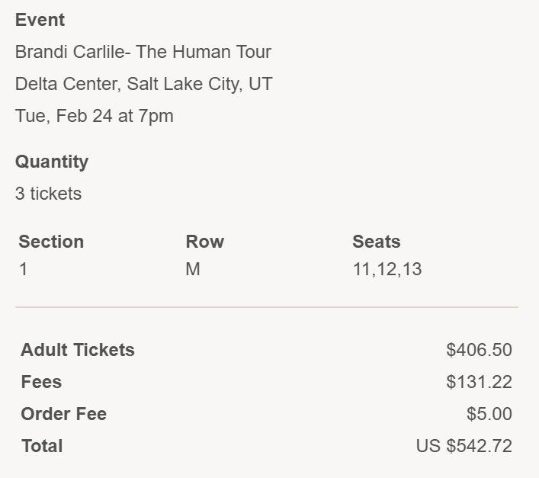This screenshot has height=478, width=539.
Task: Click the Section column header
Action: [x=51, y=242]
